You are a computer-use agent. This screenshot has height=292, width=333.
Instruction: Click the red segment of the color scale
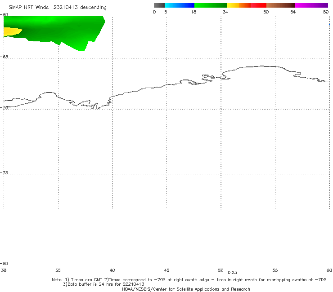click(x=258, y=5)
